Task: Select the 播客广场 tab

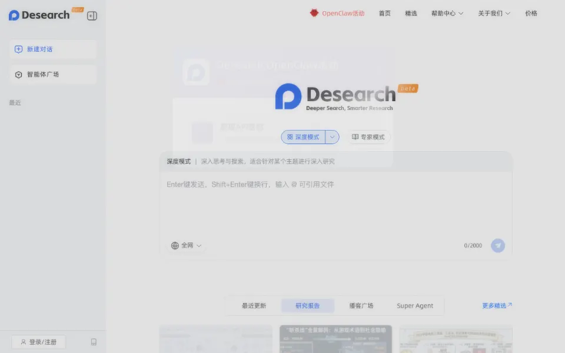Action: pyautogui.click(x=361, y=306)
